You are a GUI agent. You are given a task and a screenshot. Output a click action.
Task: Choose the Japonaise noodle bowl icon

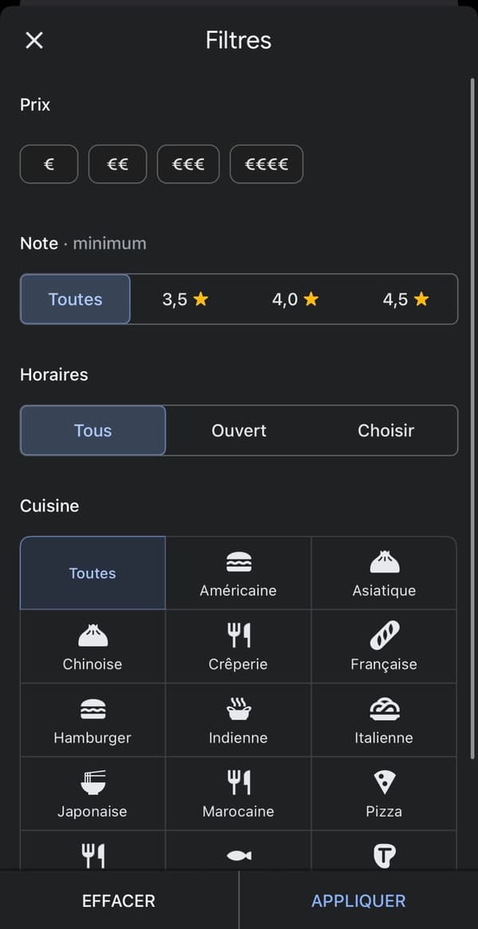[92, 782]
